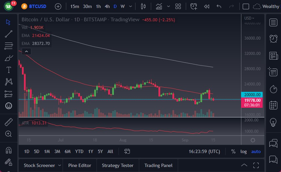Collapse the indicator legend chevron
281x172 pixels.
coord(26,51)
